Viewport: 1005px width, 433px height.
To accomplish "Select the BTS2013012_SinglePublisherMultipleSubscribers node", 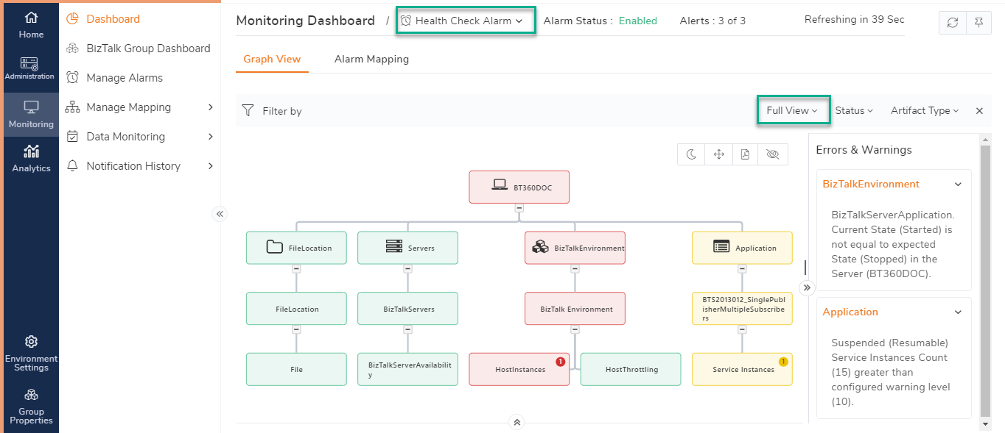I will click(742, 309).
